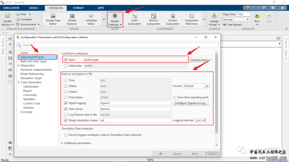Switch to the SIMULATION tab

[11, 8]
